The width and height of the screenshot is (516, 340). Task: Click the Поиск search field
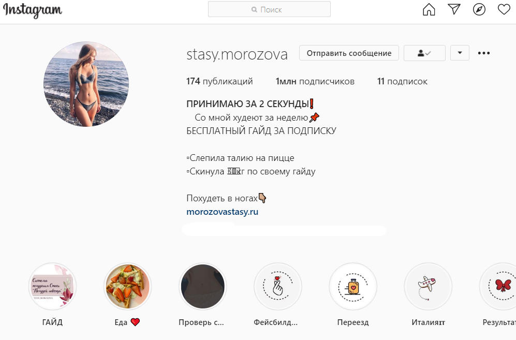(269, 9)
